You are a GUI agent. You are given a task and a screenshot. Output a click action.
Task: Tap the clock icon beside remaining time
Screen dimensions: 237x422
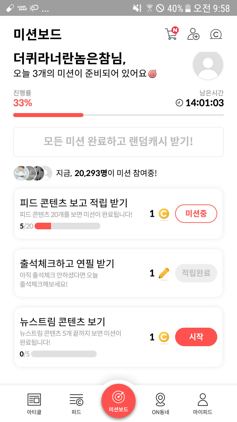(179, 103)
